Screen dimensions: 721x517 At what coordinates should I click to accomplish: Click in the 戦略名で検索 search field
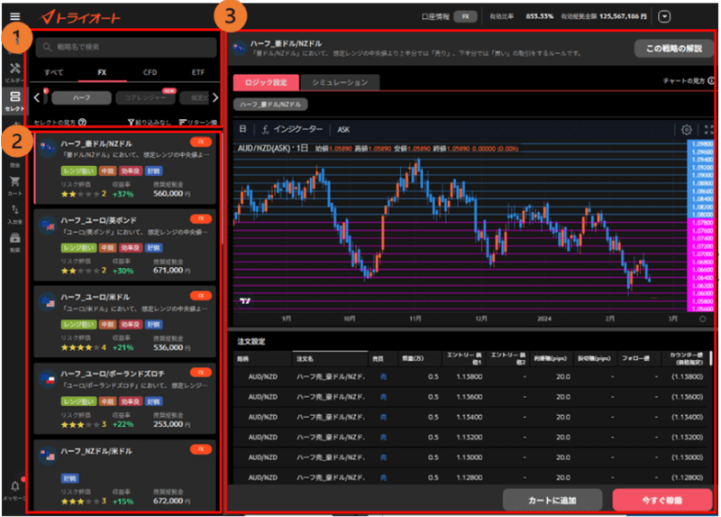(126, 47)
